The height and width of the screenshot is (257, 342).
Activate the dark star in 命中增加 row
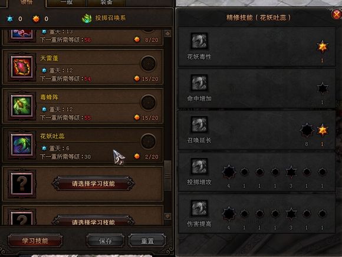point(323,88)
